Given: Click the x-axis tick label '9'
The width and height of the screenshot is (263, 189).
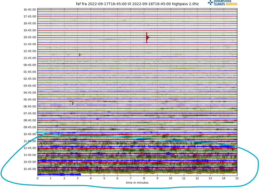Looking at the screenshot, I should pos(157,178).
